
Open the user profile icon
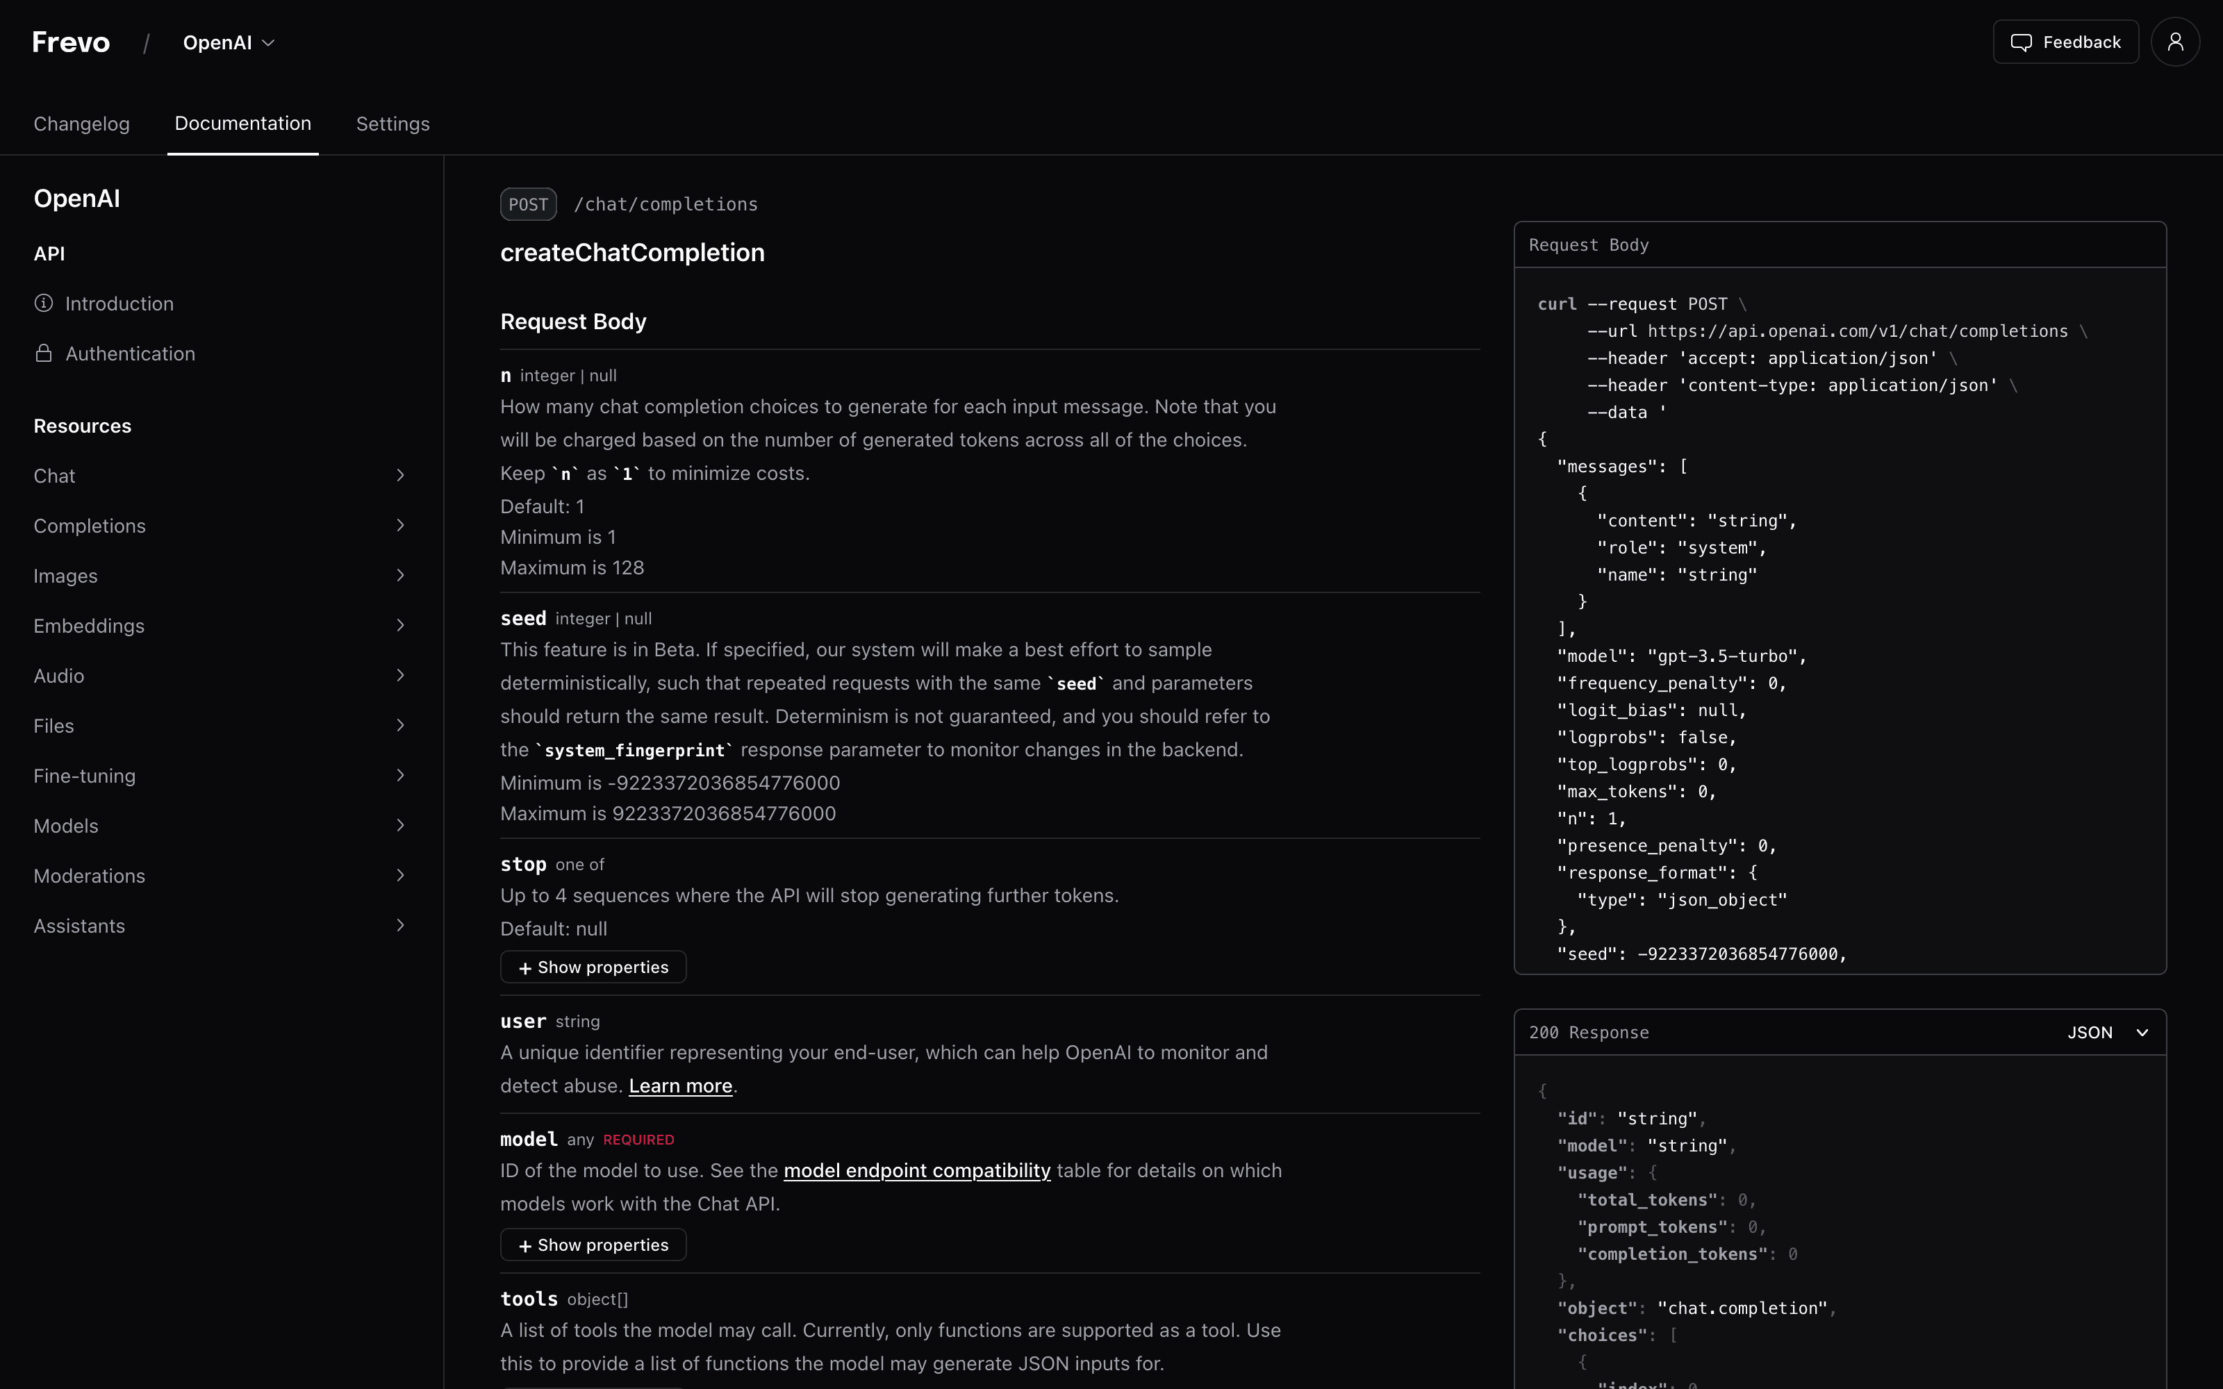coord(2174,42)
